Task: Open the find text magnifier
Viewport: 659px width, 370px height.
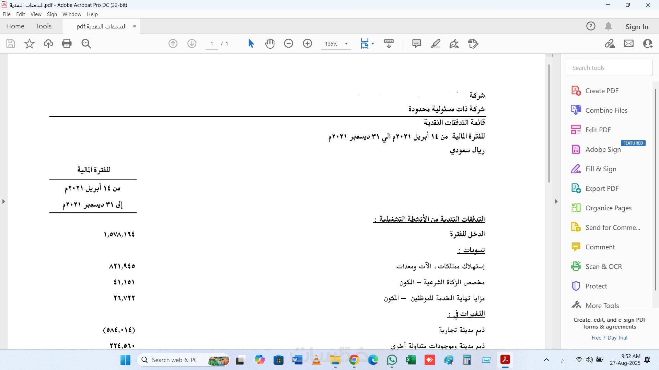Action: pos(86,44)
